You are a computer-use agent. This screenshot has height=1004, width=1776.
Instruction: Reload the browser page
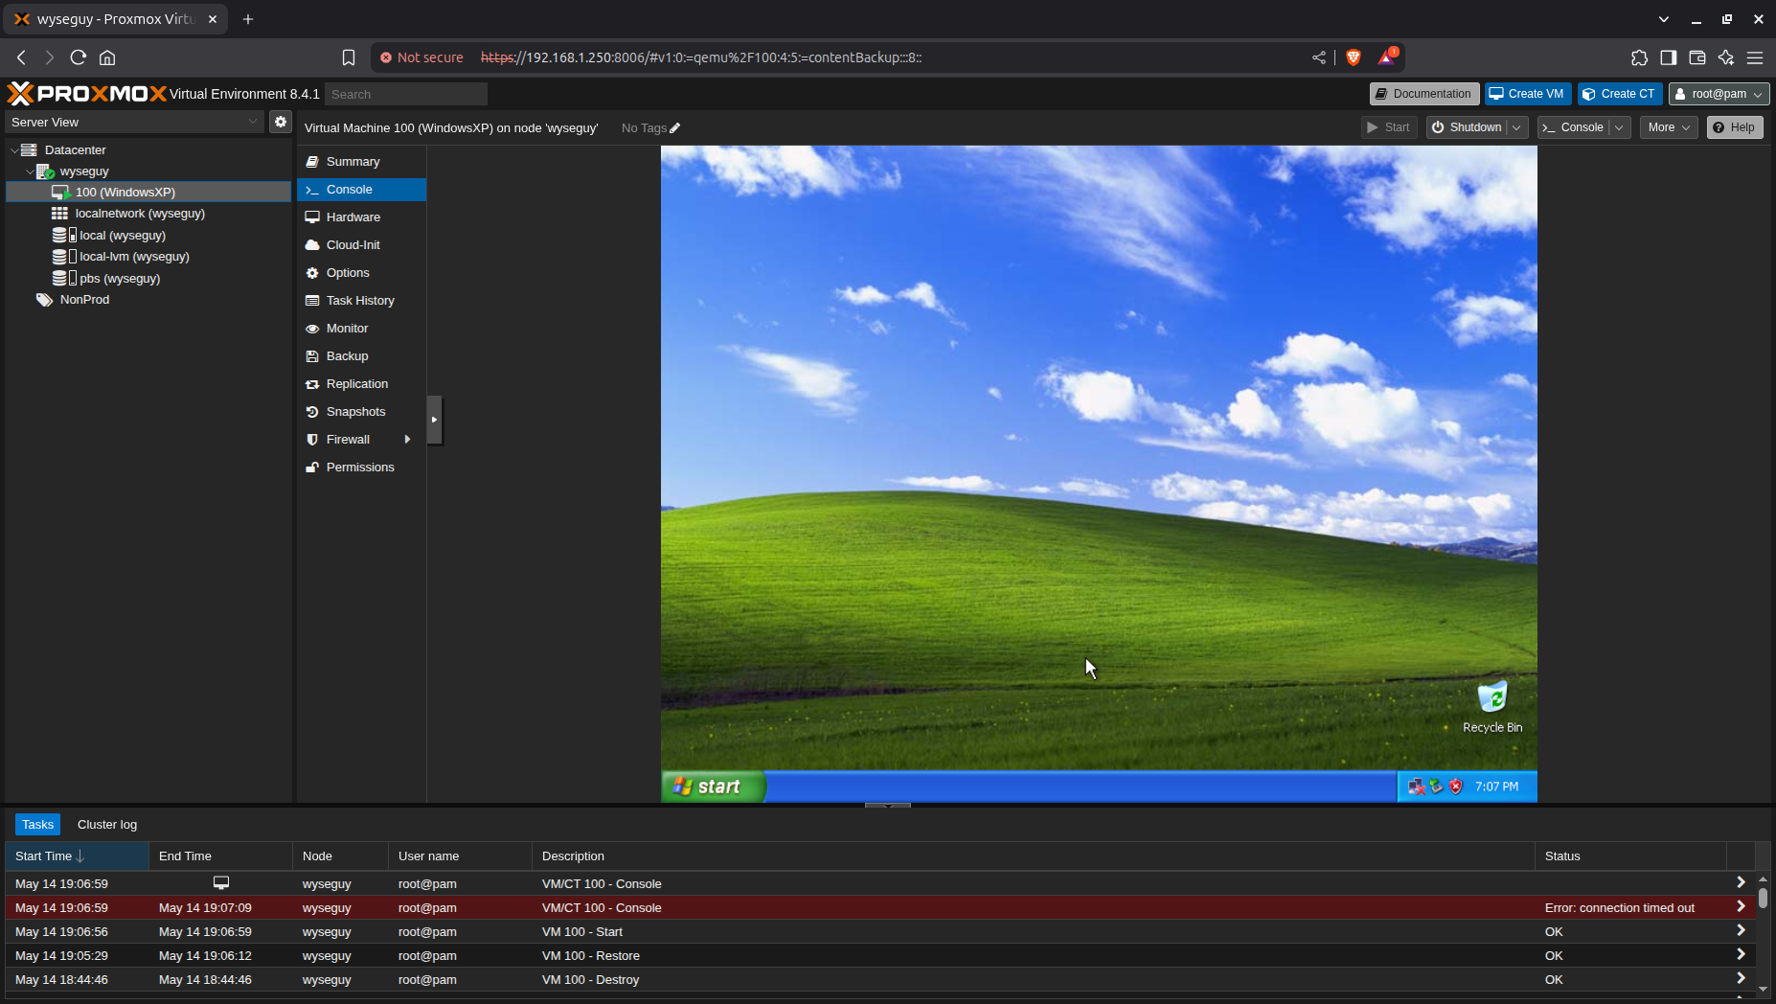pyautogui.click(x=79, y=57)
